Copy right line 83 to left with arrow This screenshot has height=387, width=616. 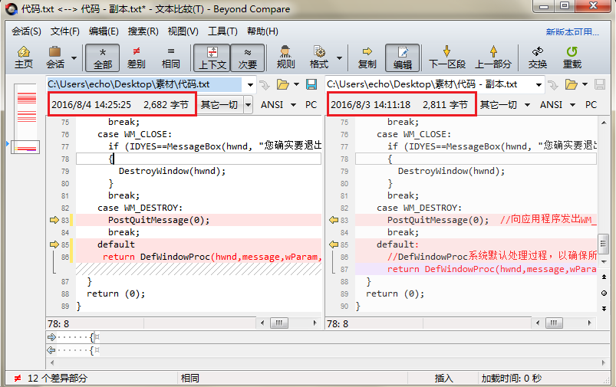(x=334, y=220)
